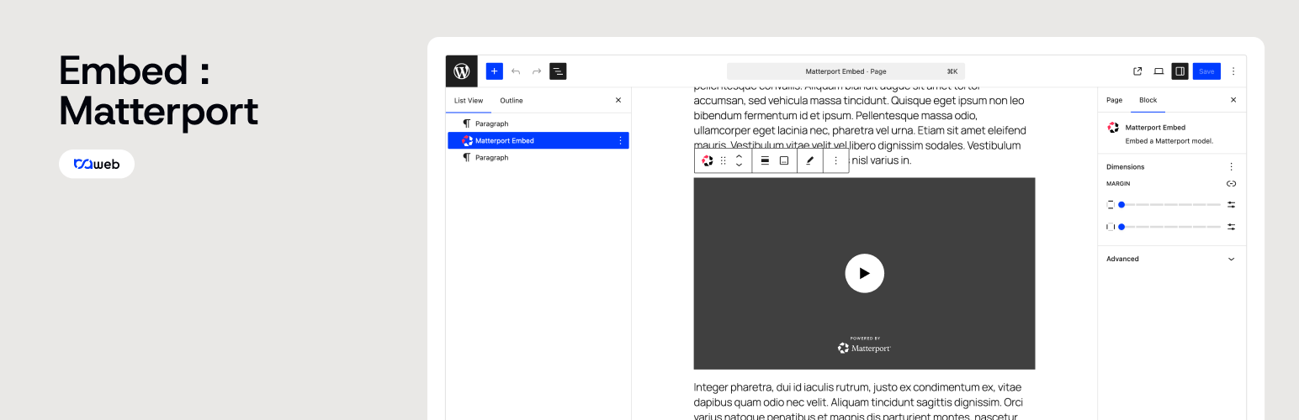Open options for Matterport Embed list row
1299x420 pixels.
(x=620, y=140)
